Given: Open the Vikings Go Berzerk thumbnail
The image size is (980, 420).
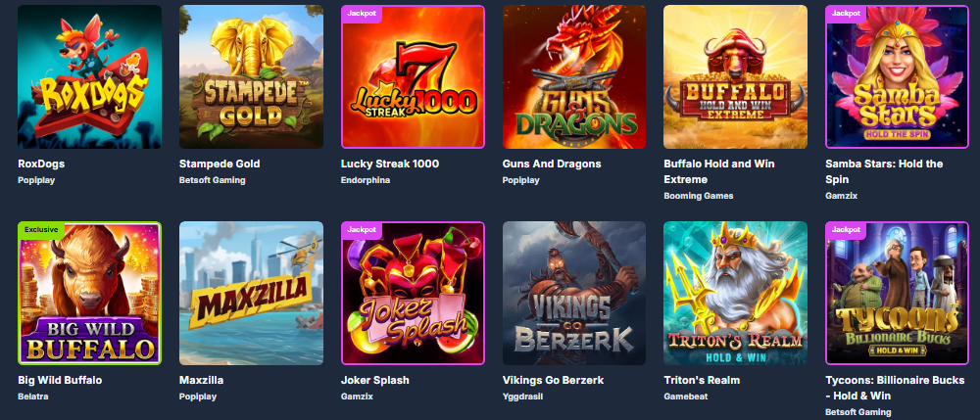Looking at the screenshot, I should click(x=574, y=294).
